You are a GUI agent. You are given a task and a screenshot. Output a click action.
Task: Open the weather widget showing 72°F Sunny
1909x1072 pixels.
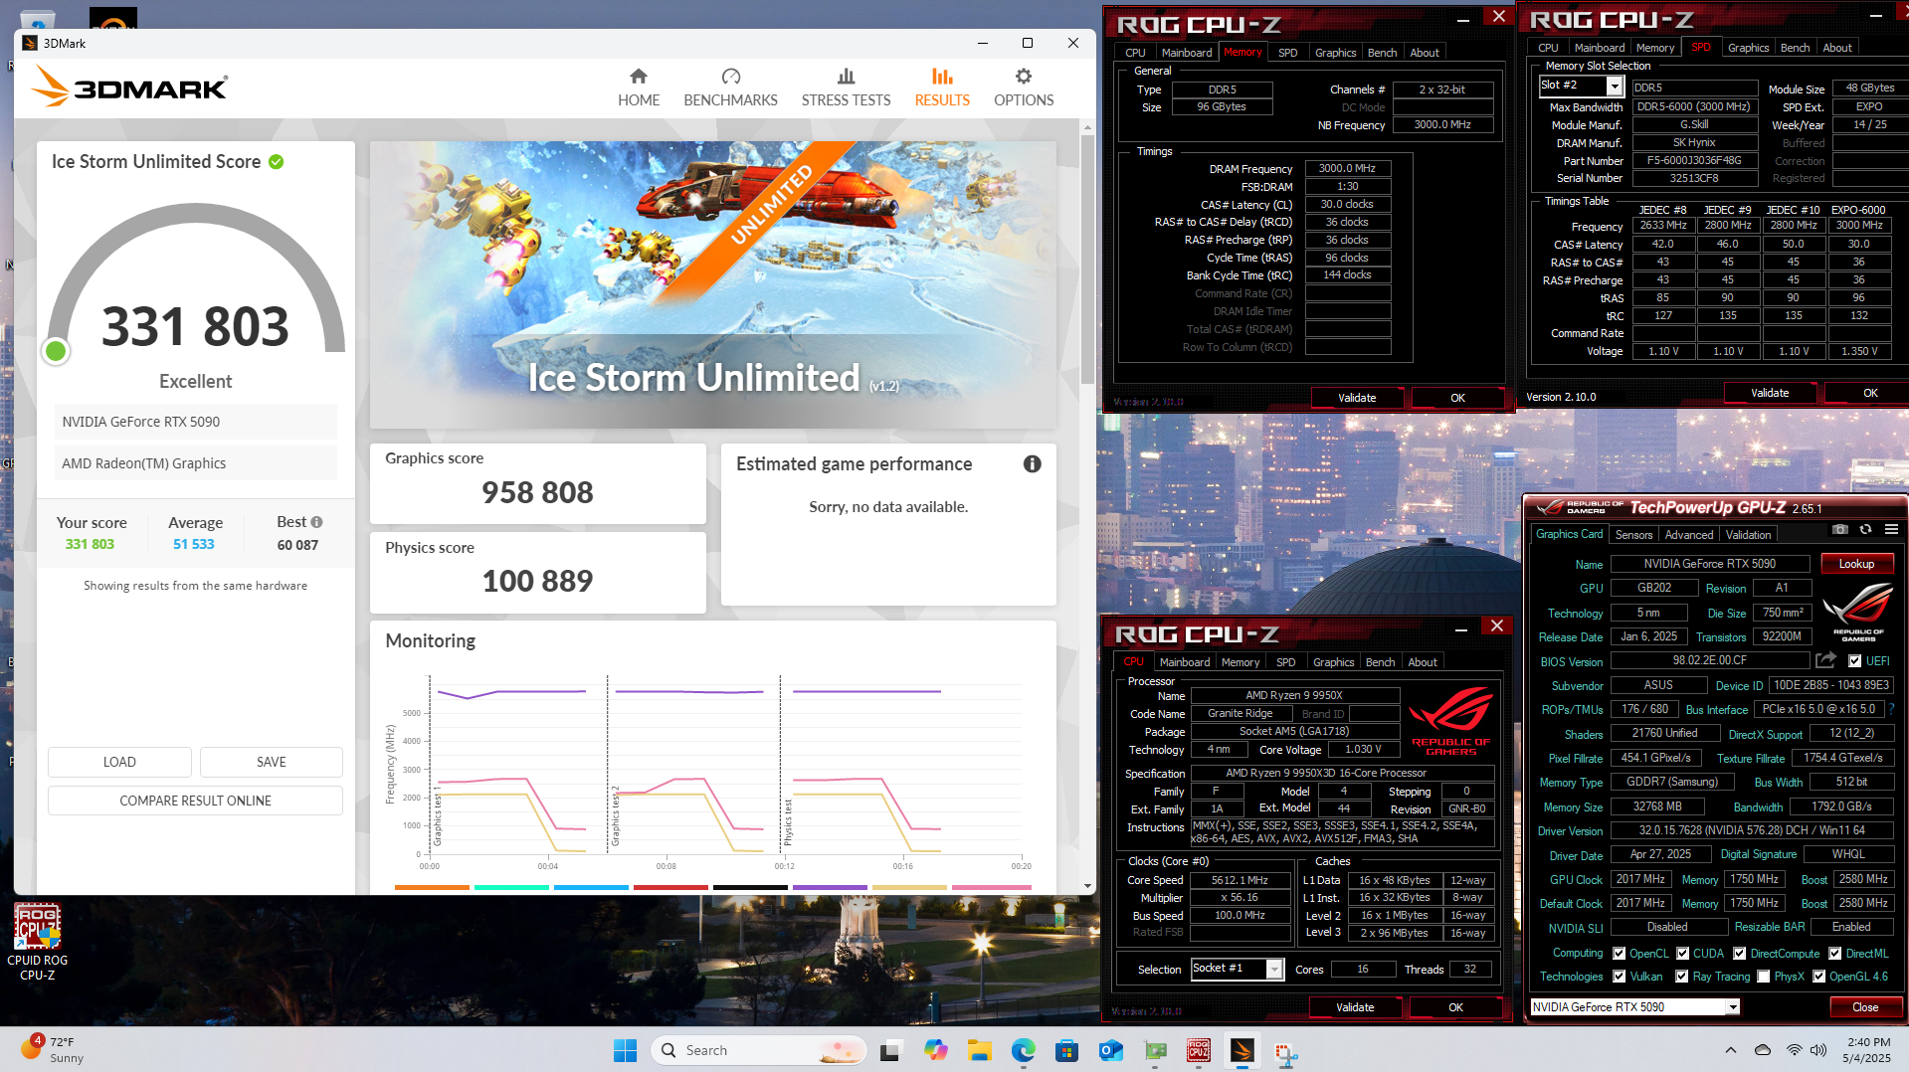[x=52, y=1049]
